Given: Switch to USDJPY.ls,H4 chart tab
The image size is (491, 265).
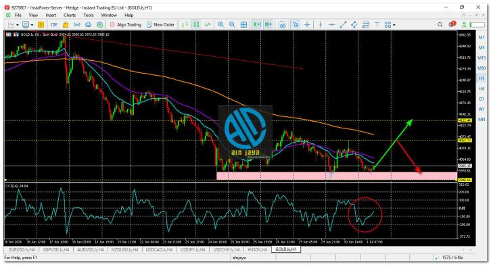Looking at the screenshot, I should (192, 249).
